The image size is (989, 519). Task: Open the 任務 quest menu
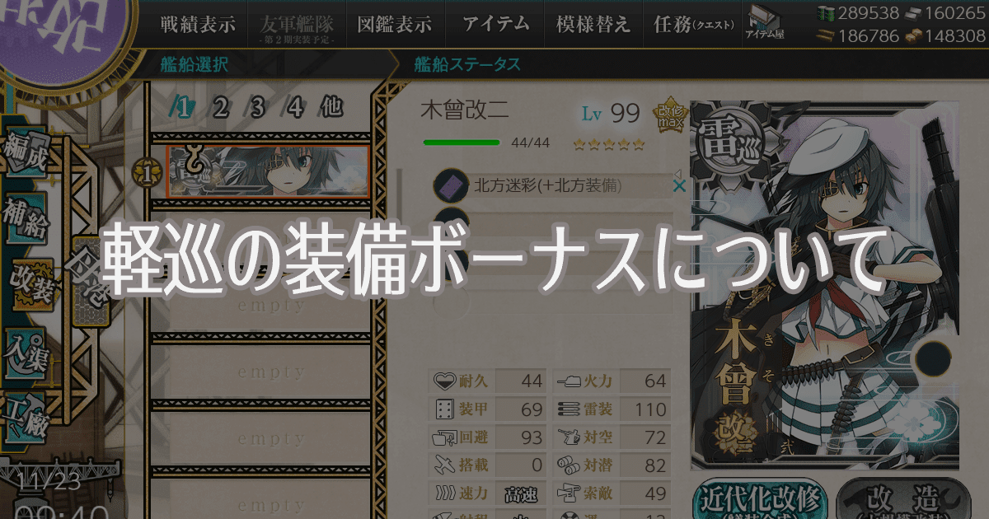point(692,25)
